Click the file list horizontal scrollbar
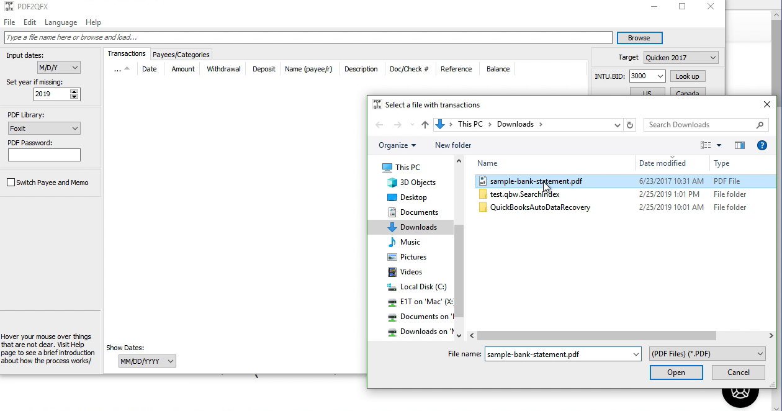Screen dimensions: 782x411 [x=596, y=335]
